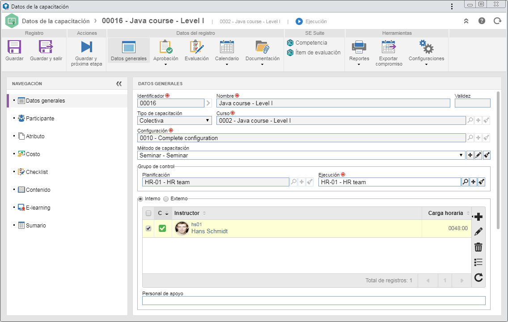This screenshot has width=508, height=322.
Task: Search Ejecución control group magnifier
Action: pyautogui.click(x=465, y=182)
